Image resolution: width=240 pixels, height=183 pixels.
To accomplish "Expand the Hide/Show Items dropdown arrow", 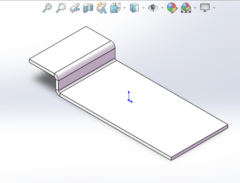I will coord(162,8).
